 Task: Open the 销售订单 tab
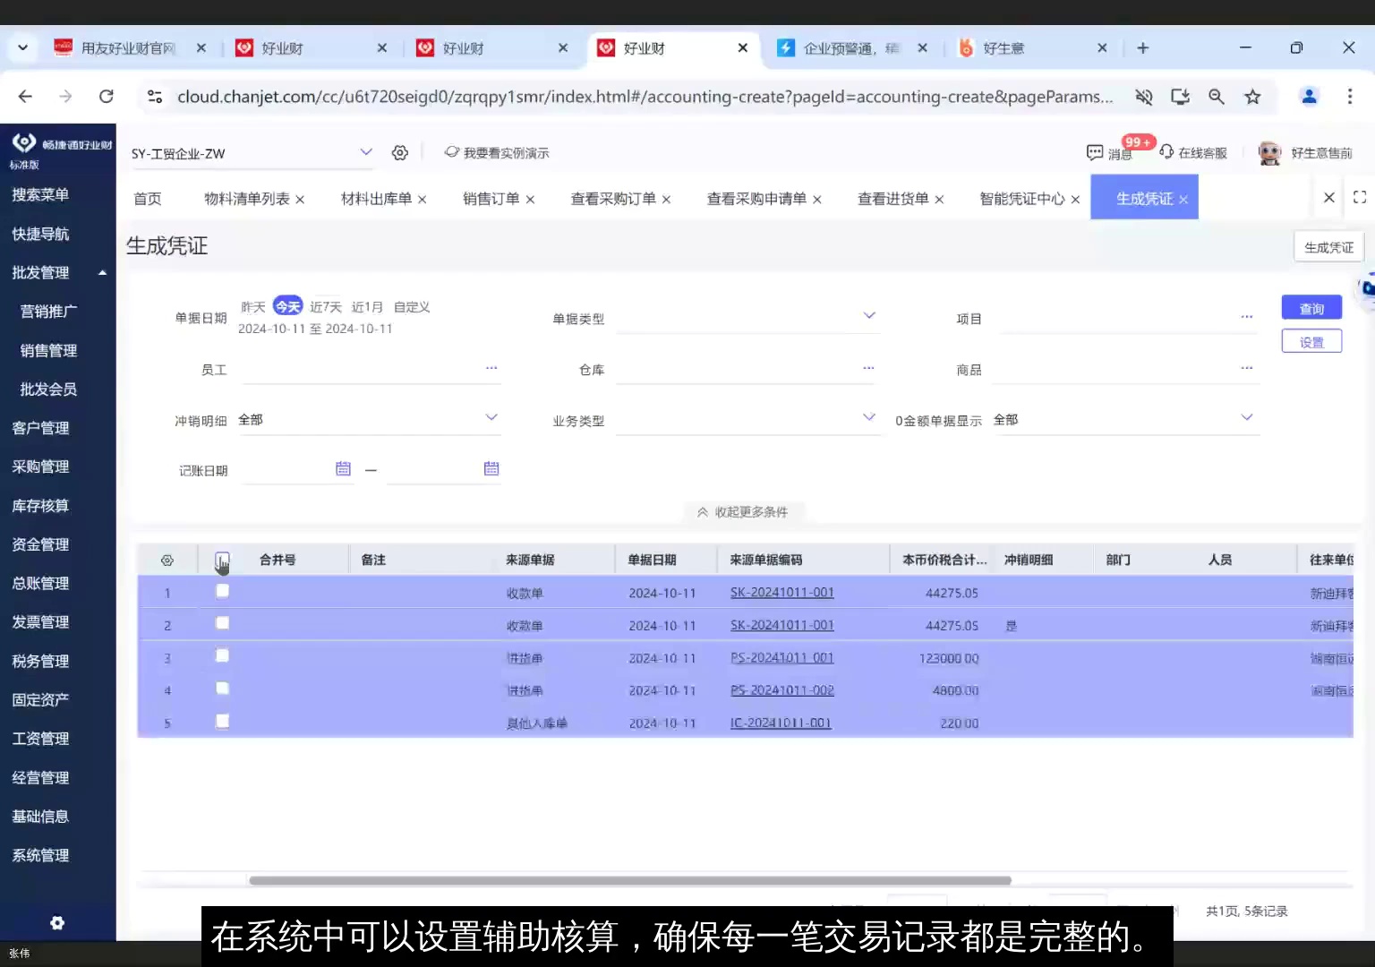point(491,198)
